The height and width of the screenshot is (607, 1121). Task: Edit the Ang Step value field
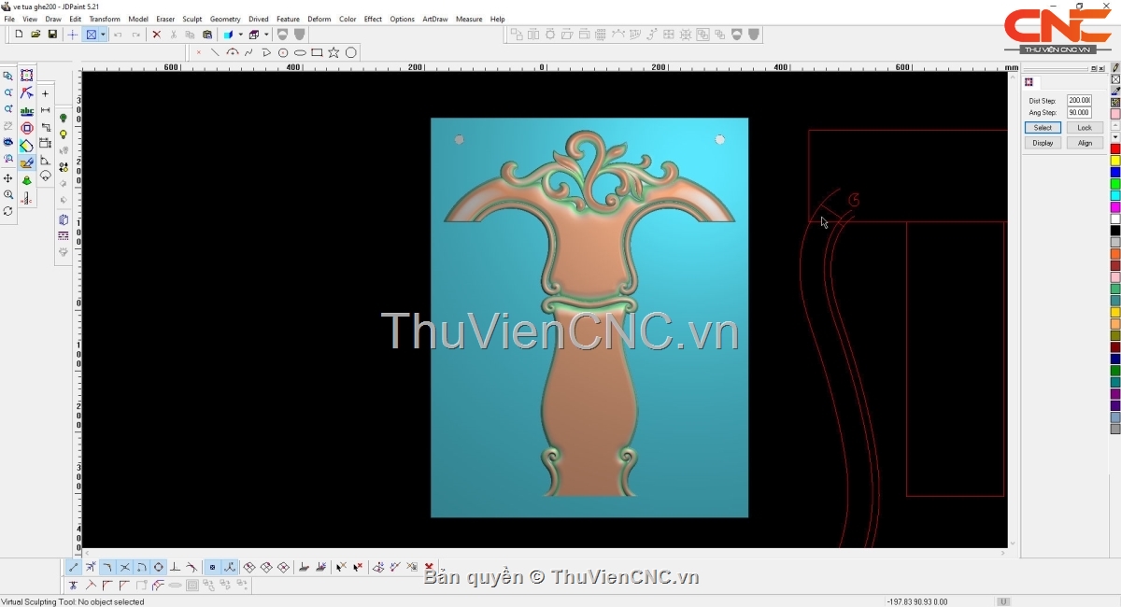click(1079, 112)
